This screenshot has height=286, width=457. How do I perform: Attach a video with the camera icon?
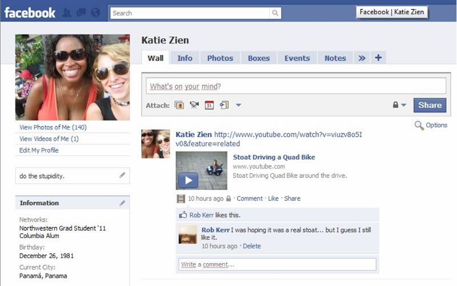pos(194,105)
